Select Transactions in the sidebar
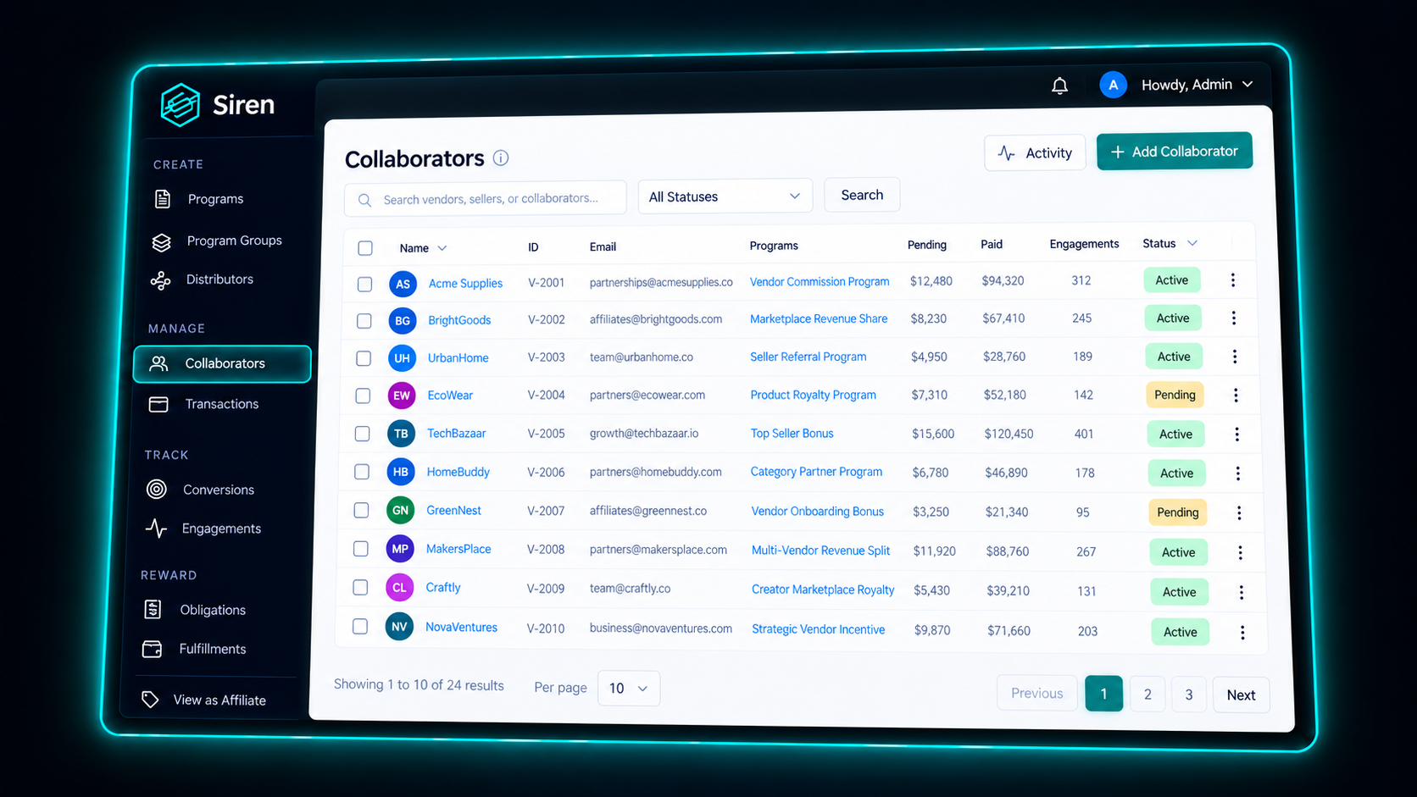Image resolution: width=1417 pixels, height=797 pixels. [222, 404]
